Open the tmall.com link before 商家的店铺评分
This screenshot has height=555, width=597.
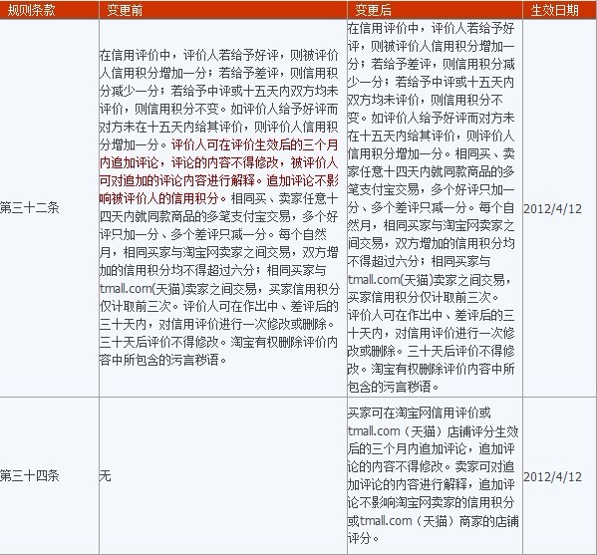point(386,520)
